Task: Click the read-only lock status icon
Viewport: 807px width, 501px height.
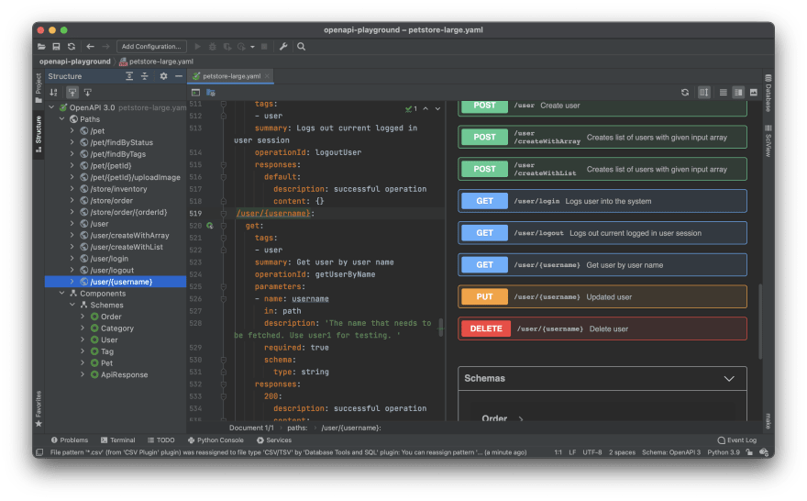Action: click(x=749, y=452)
